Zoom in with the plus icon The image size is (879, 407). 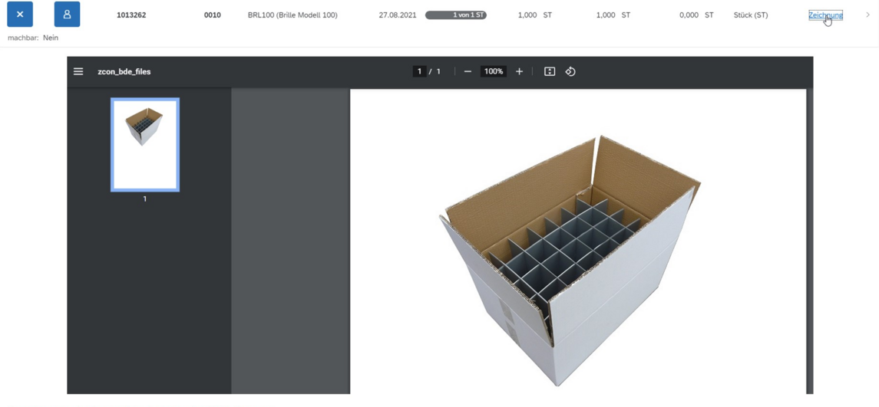click(x=519, y=71)
